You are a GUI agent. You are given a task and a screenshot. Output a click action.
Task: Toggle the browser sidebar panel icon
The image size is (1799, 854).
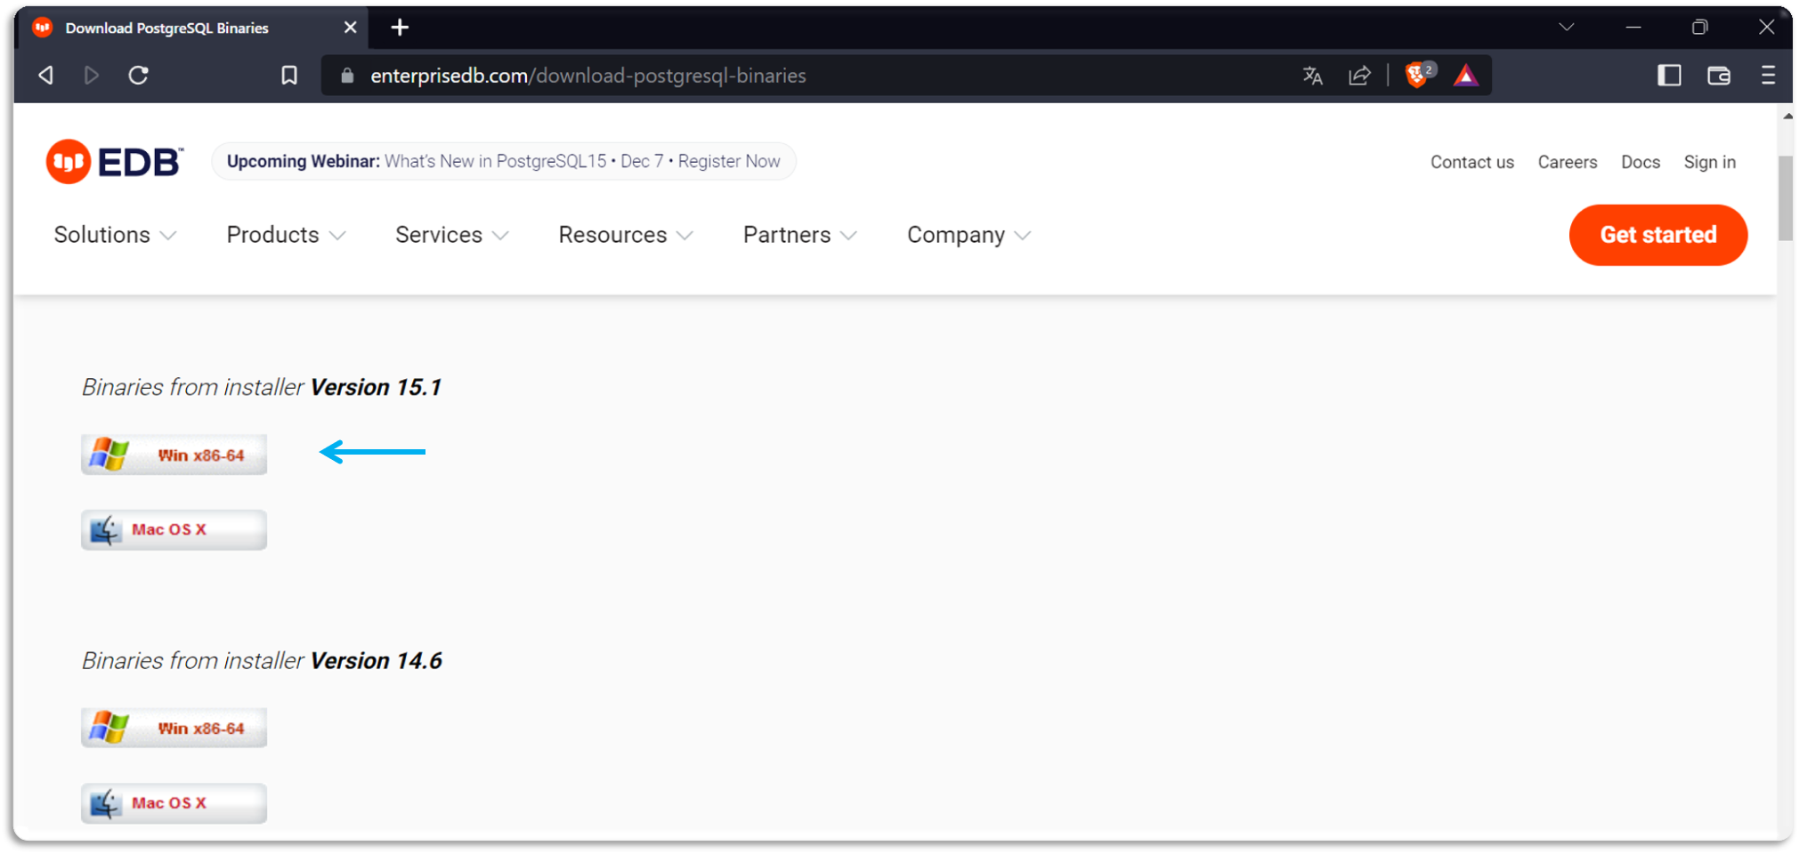pyautogui.click(x=1669, y=76)
